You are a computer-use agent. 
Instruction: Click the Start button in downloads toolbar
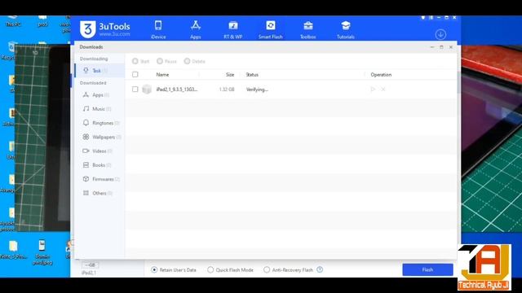point(140,61)
